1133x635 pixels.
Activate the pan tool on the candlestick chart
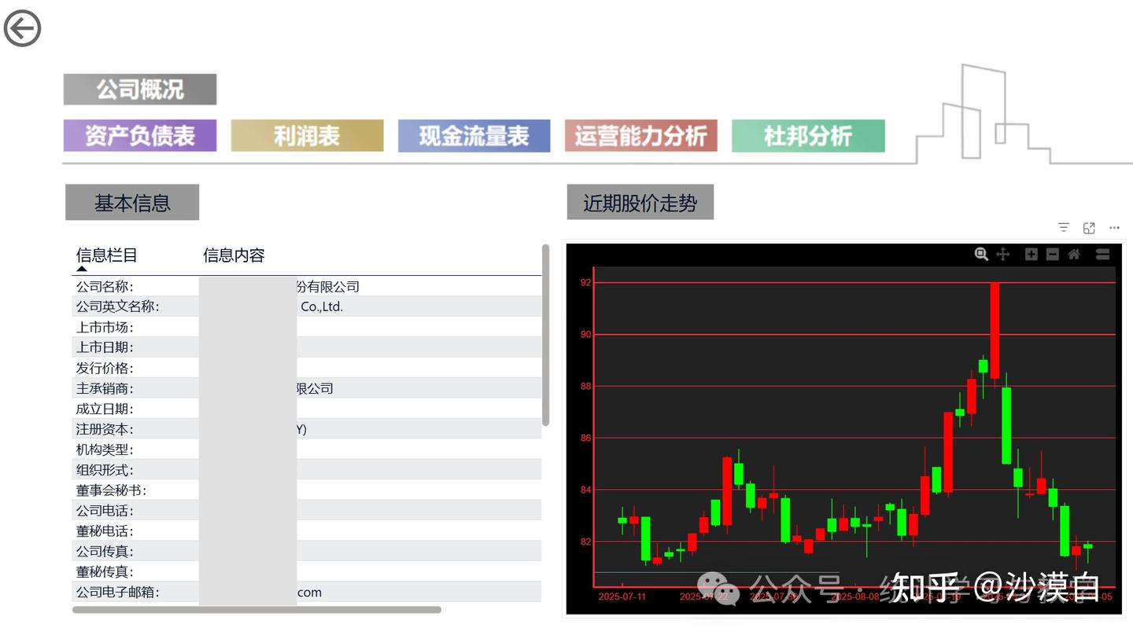(x=1002, y=255)
